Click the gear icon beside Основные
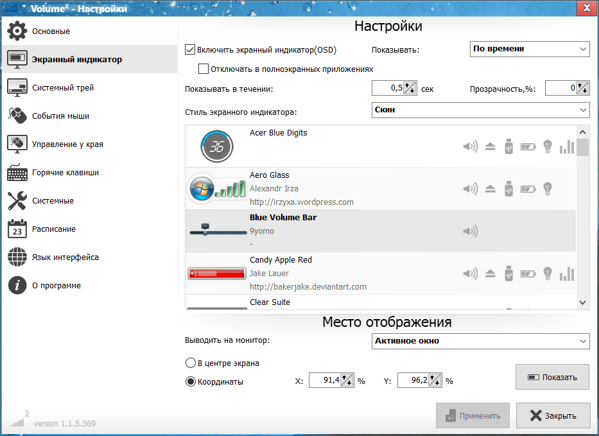The image size is (599, 436). coord(17,31)
